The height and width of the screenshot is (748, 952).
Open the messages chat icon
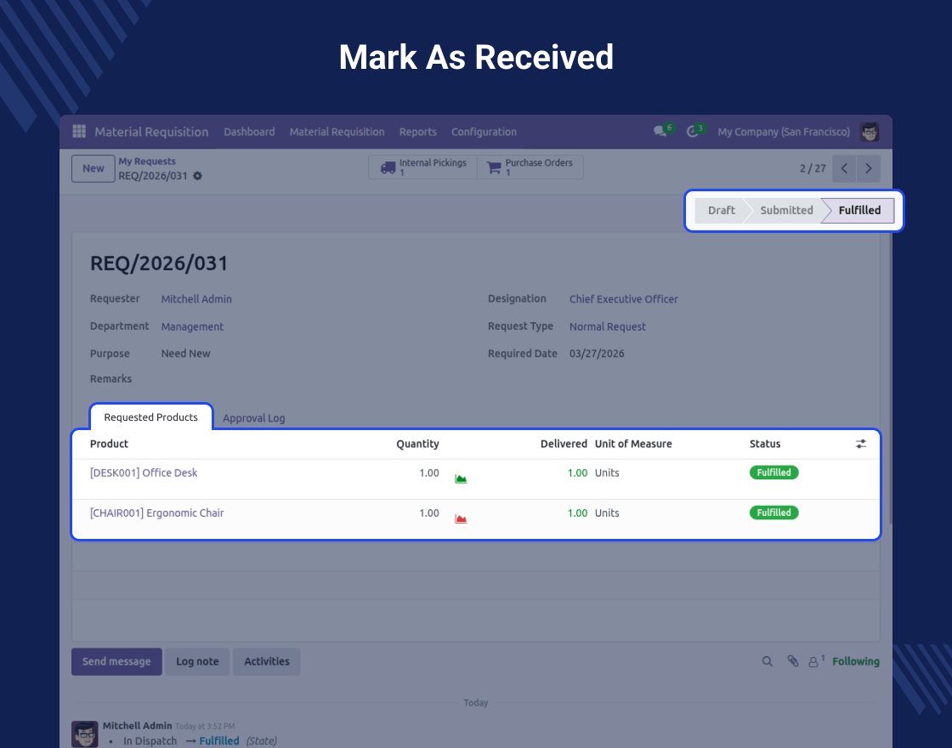660,132
